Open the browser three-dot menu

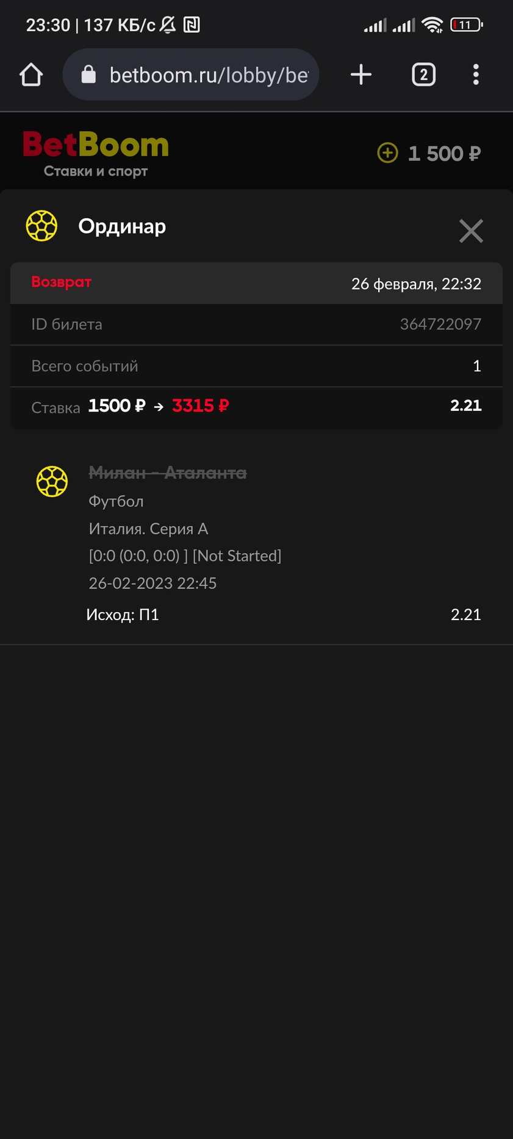pos(476,74)
